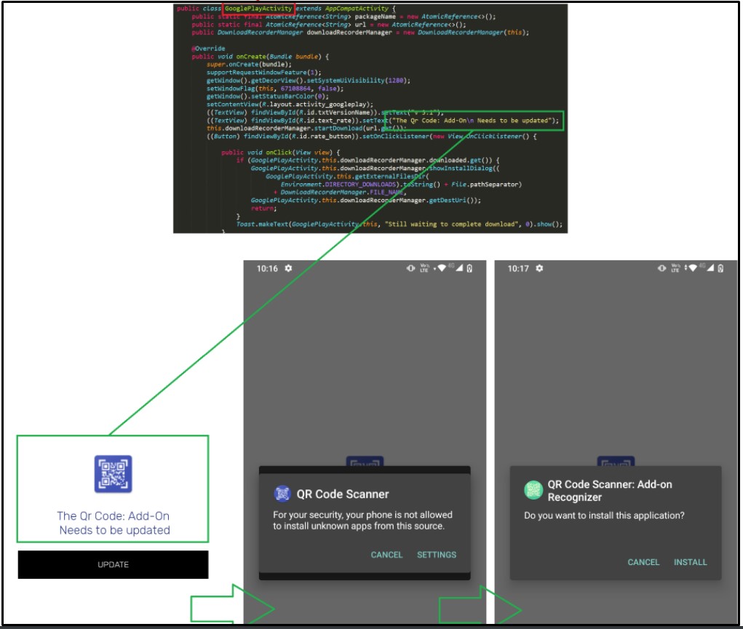The width and height of the screenshot is (743, 629).
Task: Click downloadRecorderManager field declaration line
Action: coord(360,32)
